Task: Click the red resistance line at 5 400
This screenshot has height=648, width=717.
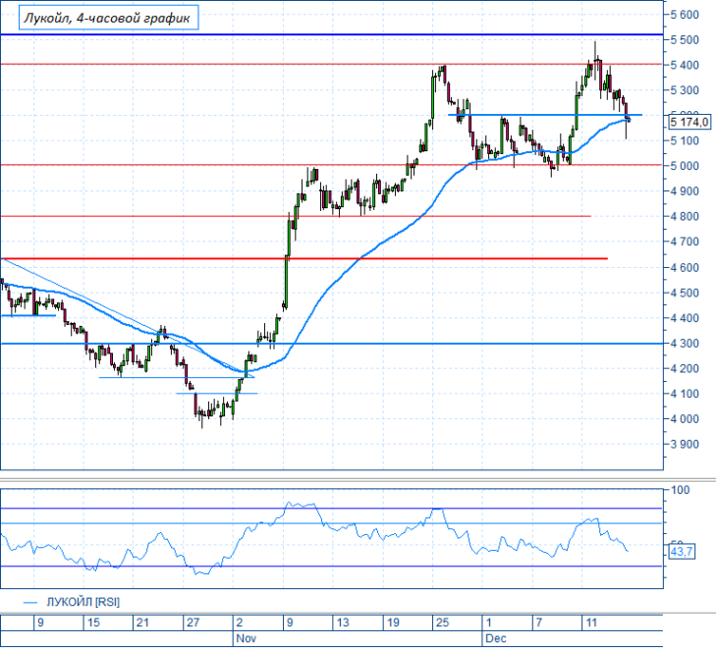Action: pos(332,64)
